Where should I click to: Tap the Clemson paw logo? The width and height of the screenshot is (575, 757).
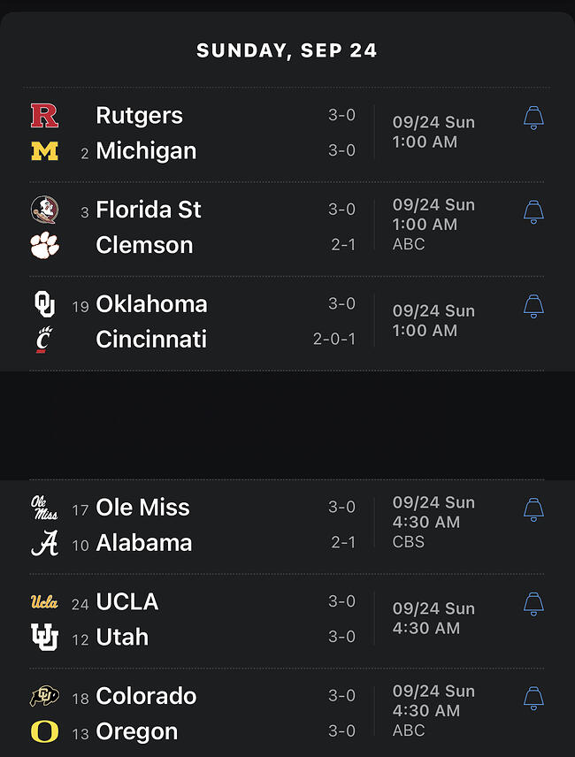tap(44, 245)
